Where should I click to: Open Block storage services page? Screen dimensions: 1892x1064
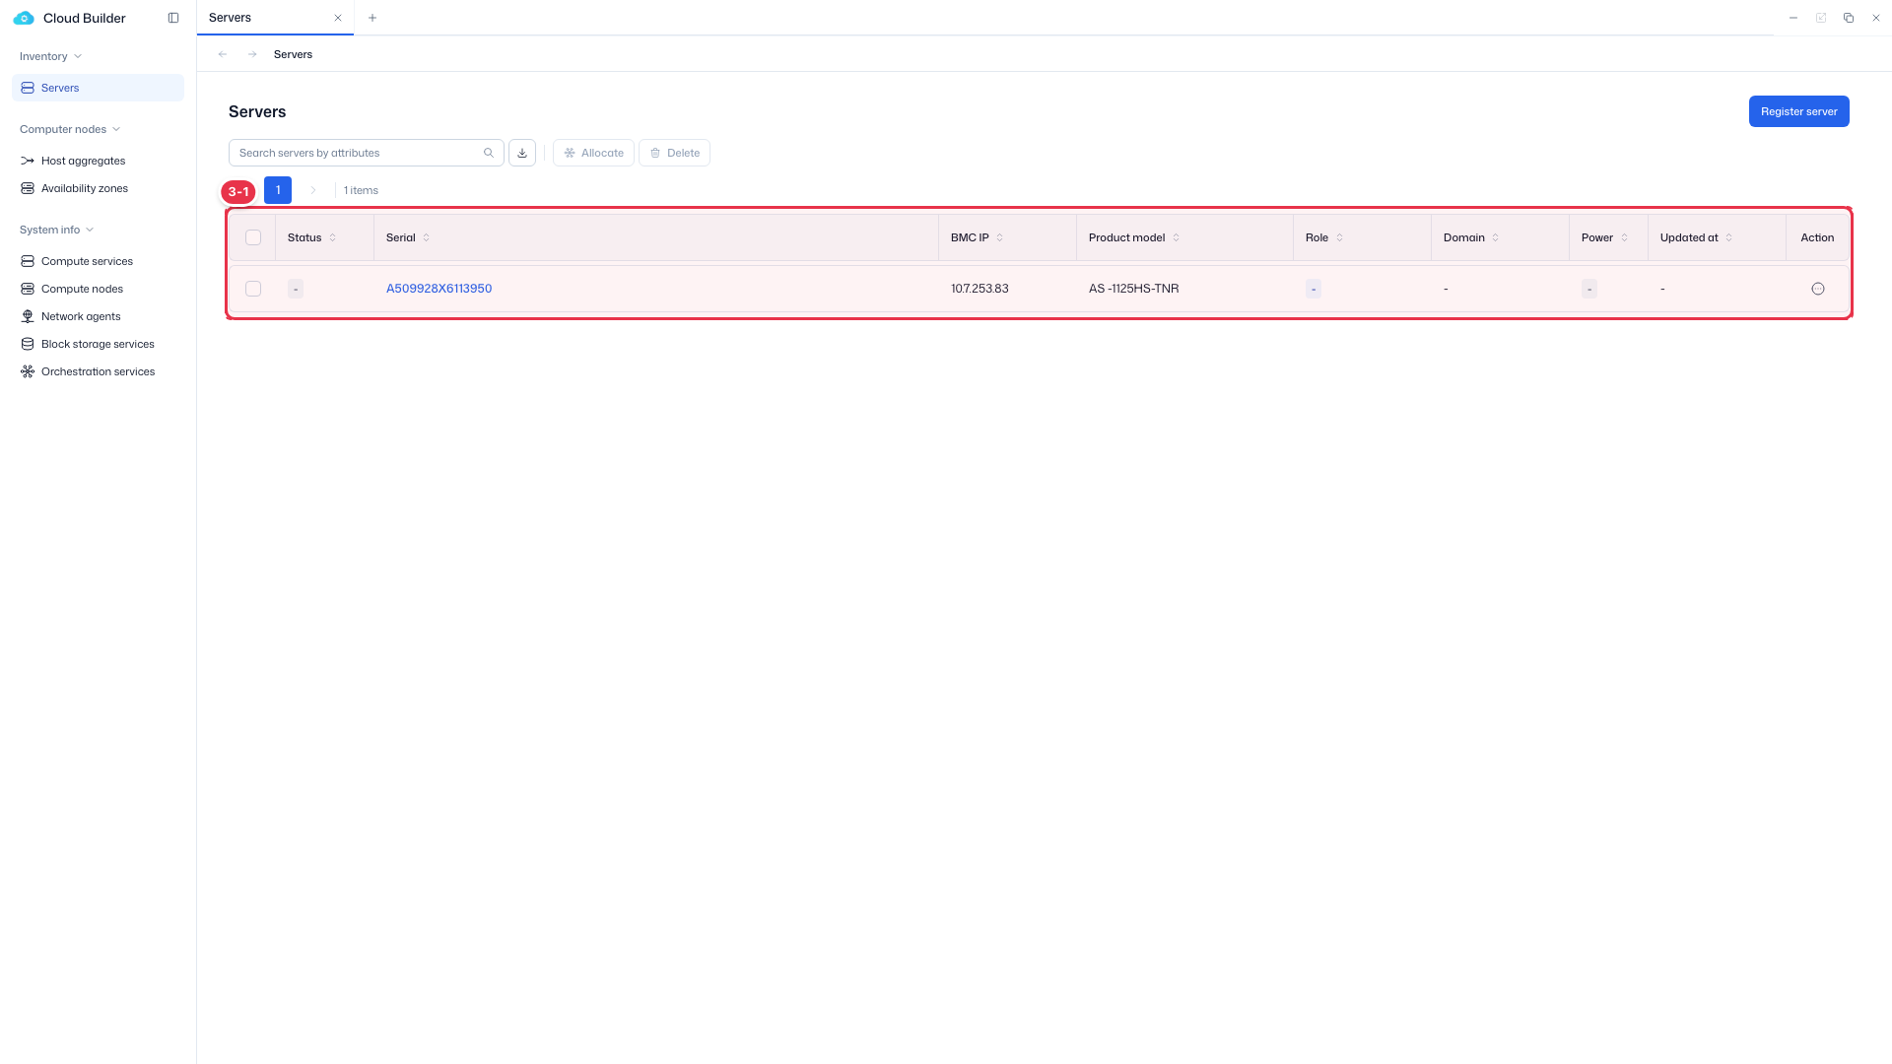coord(98,344)
